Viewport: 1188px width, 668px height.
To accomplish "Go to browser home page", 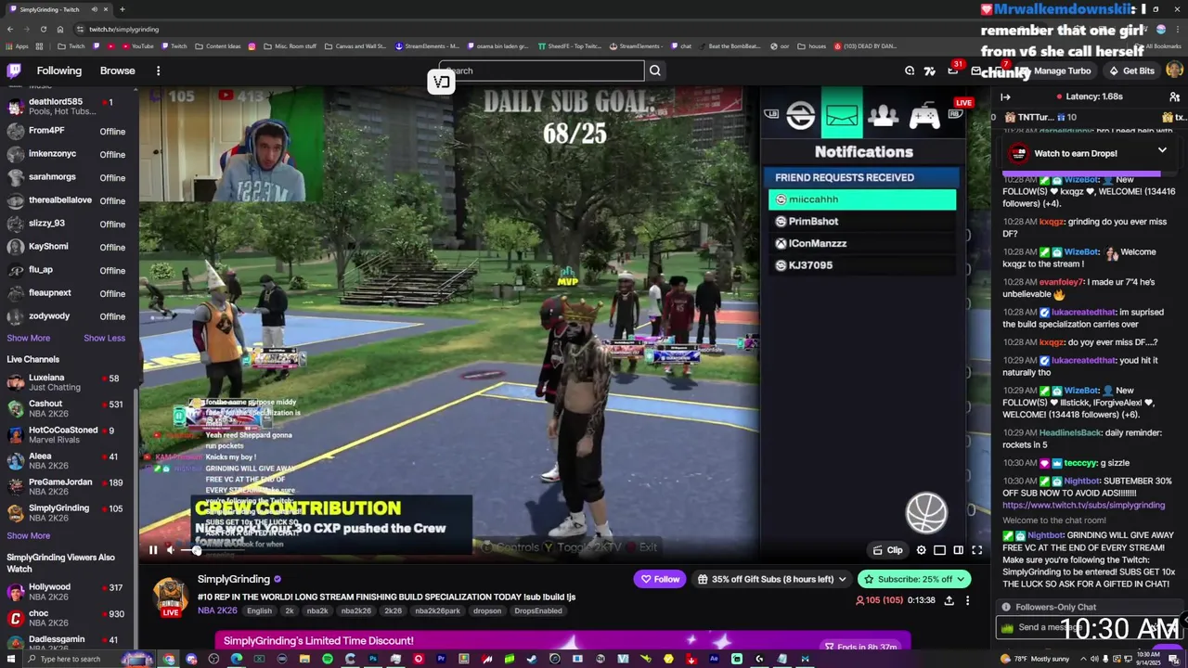I will coord(60,29).
